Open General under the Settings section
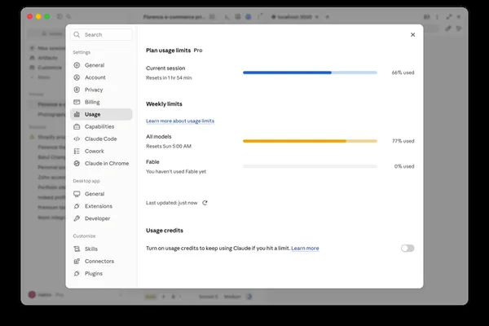 (x=101, y=65)
